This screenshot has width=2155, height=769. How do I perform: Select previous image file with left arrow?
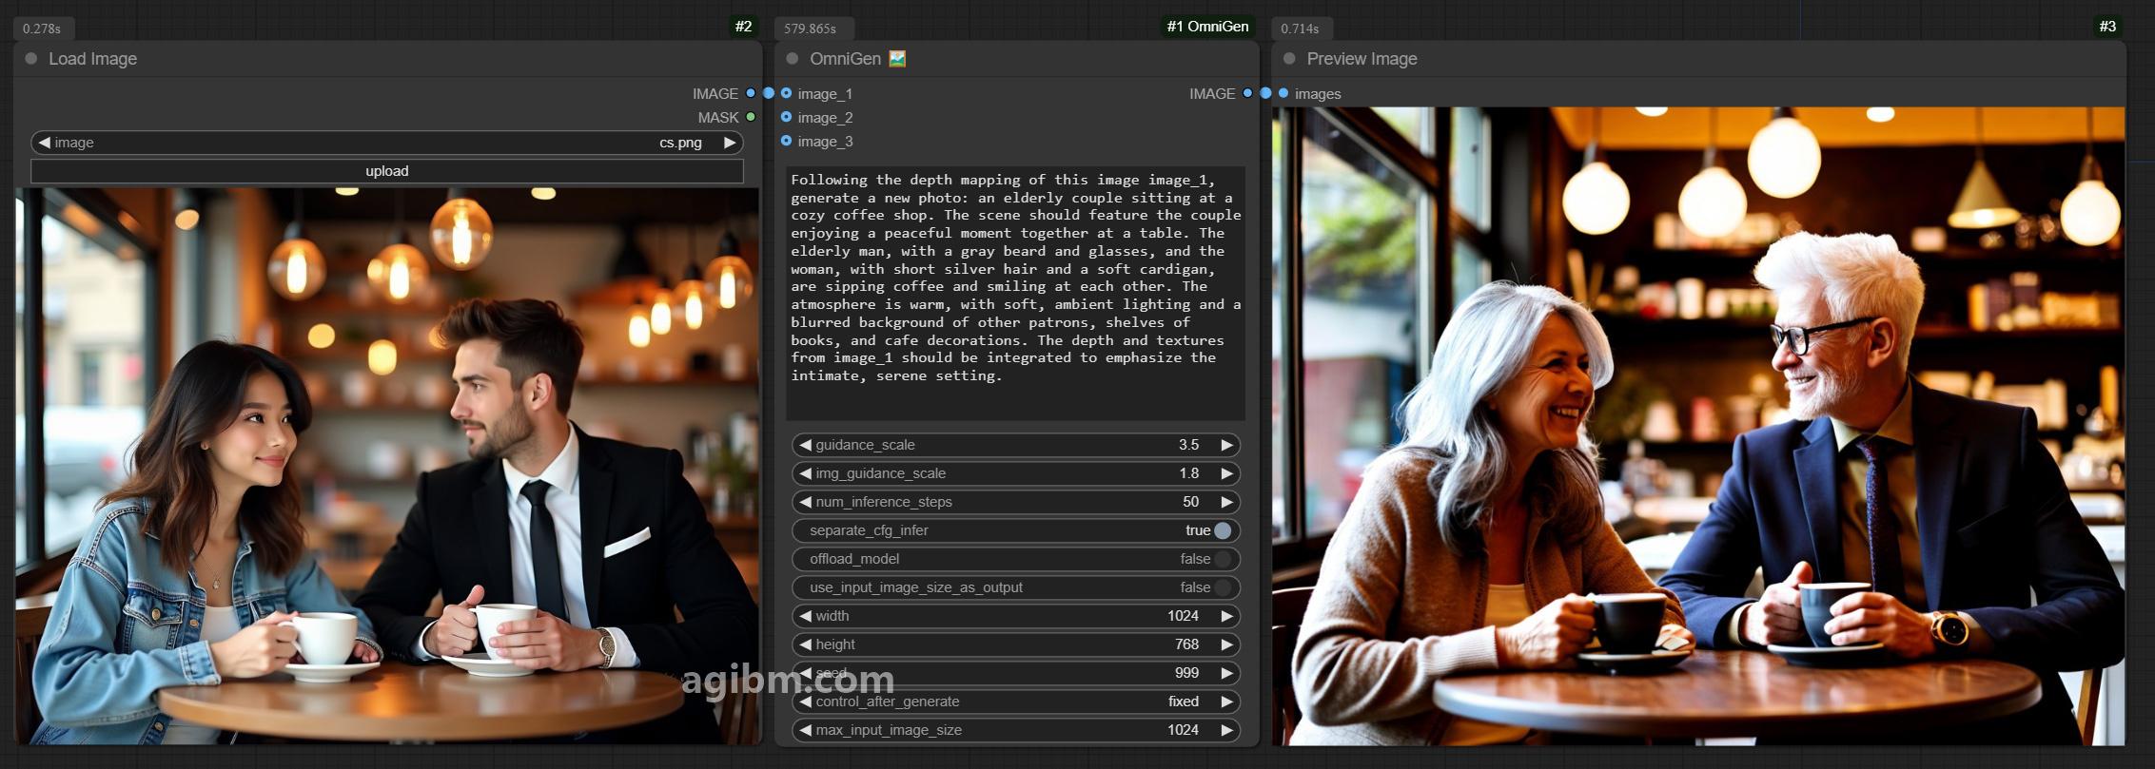(44, 143)
